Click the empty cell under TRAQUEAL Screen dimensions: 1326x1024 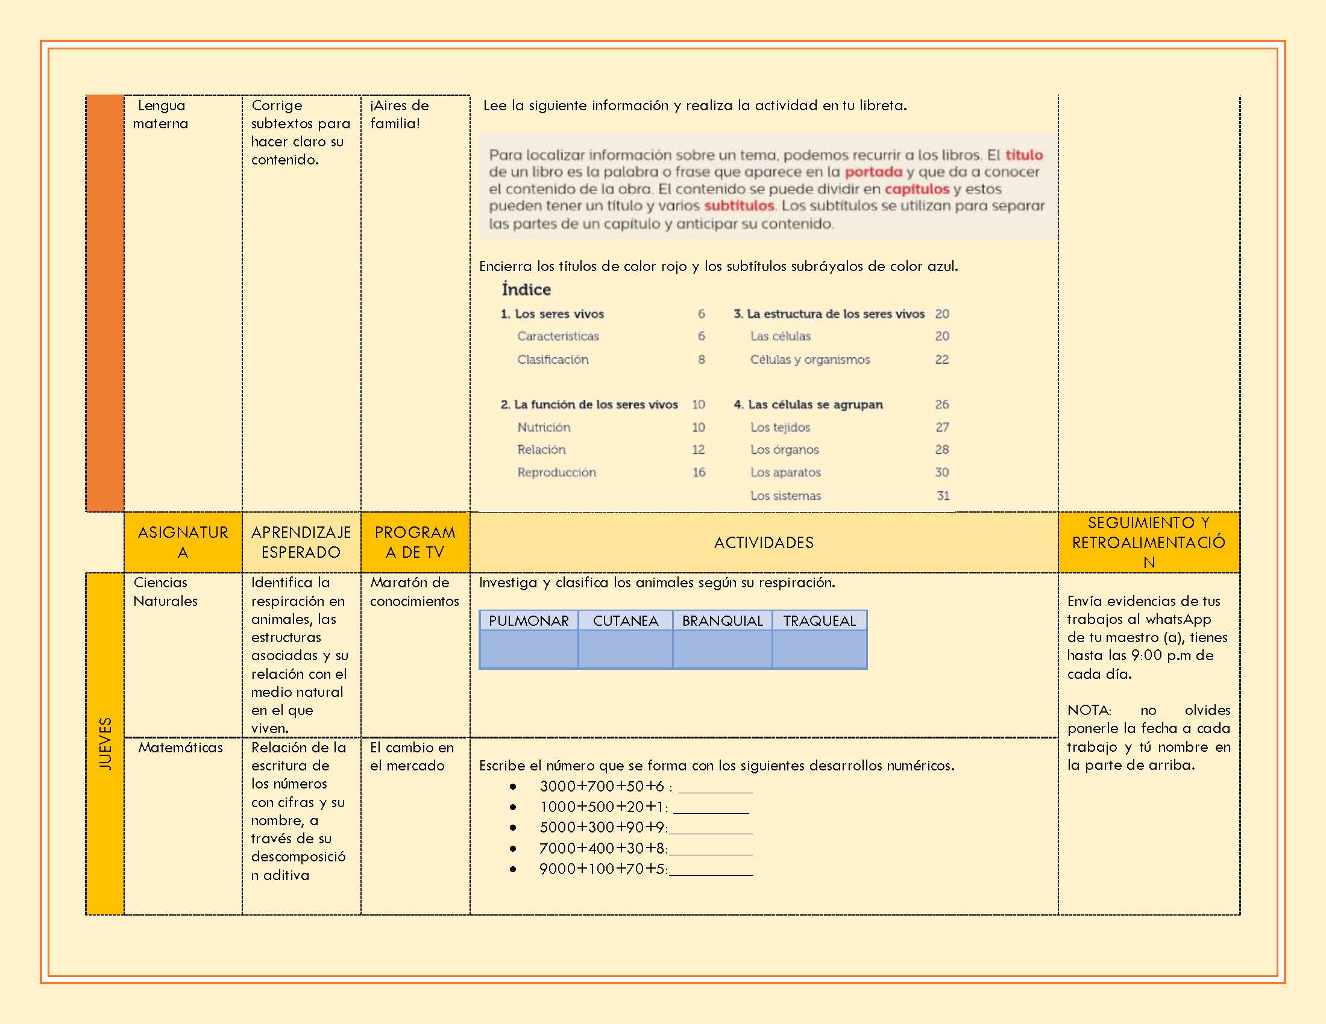(x=819, y=649)
